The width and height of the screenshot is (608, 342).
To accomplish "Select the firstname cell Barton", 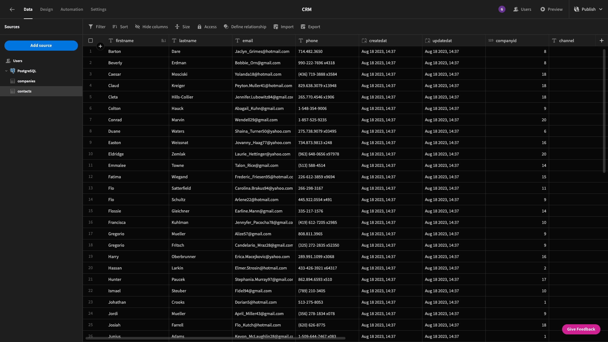I will point(137,51).
